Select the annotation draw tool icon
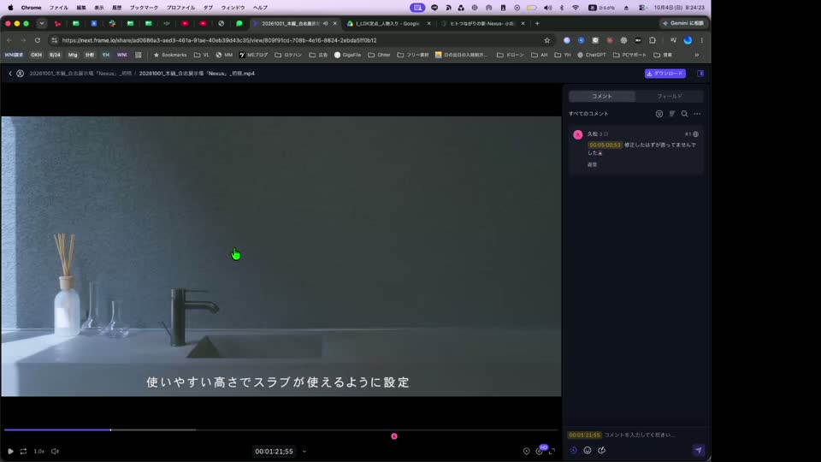 point(601,450)
